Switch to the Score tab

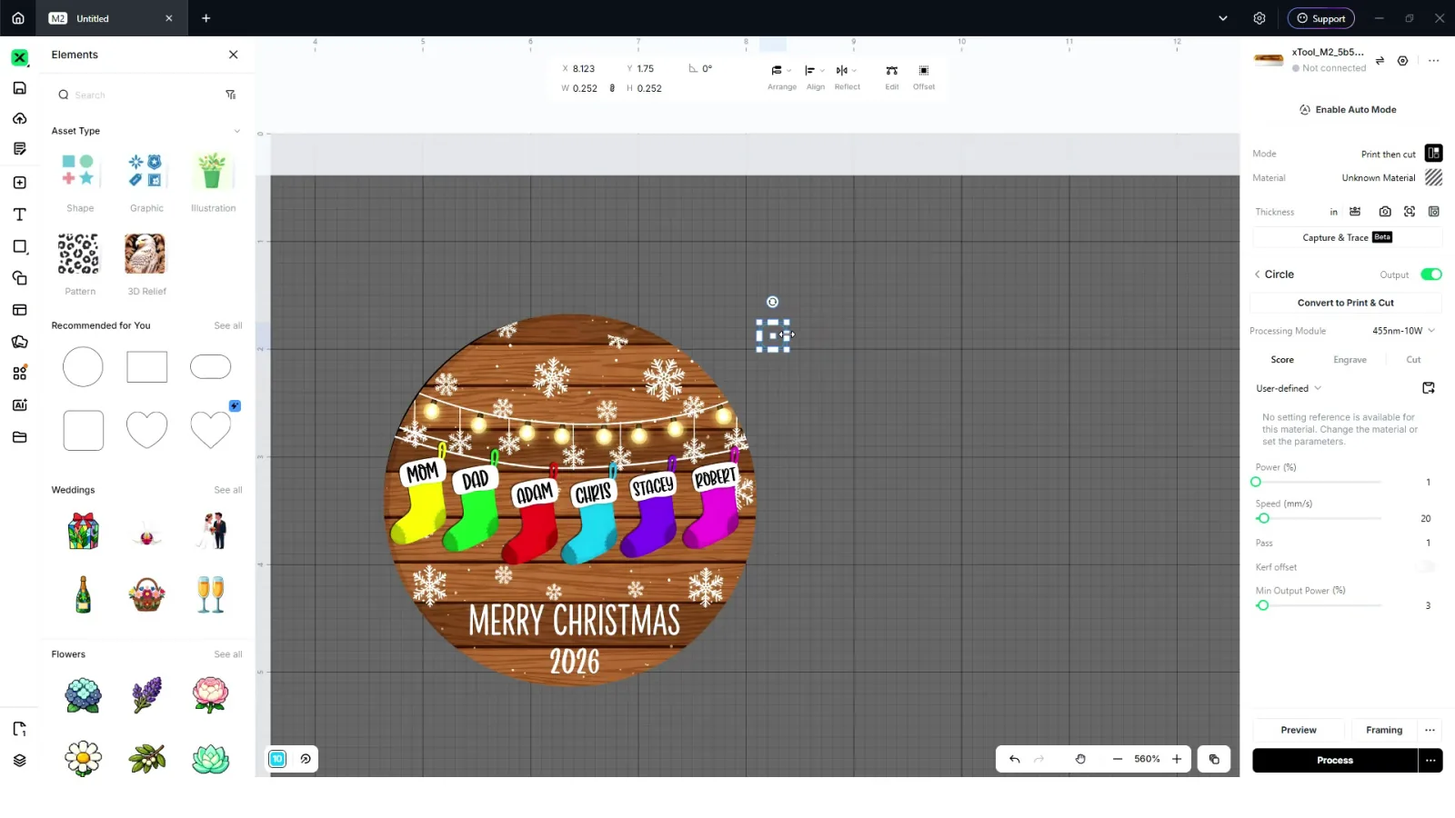tap(1282, 360)
